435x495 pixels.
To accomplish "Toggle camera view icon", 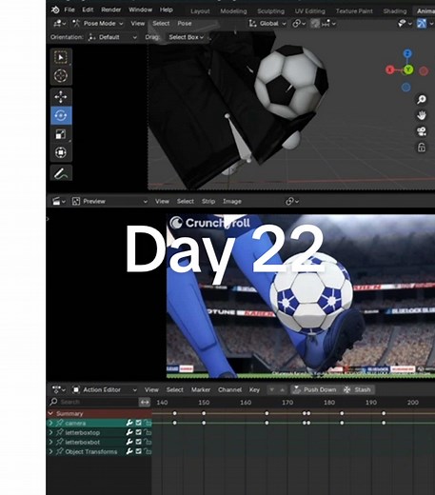I will click(x=422, y=131).
